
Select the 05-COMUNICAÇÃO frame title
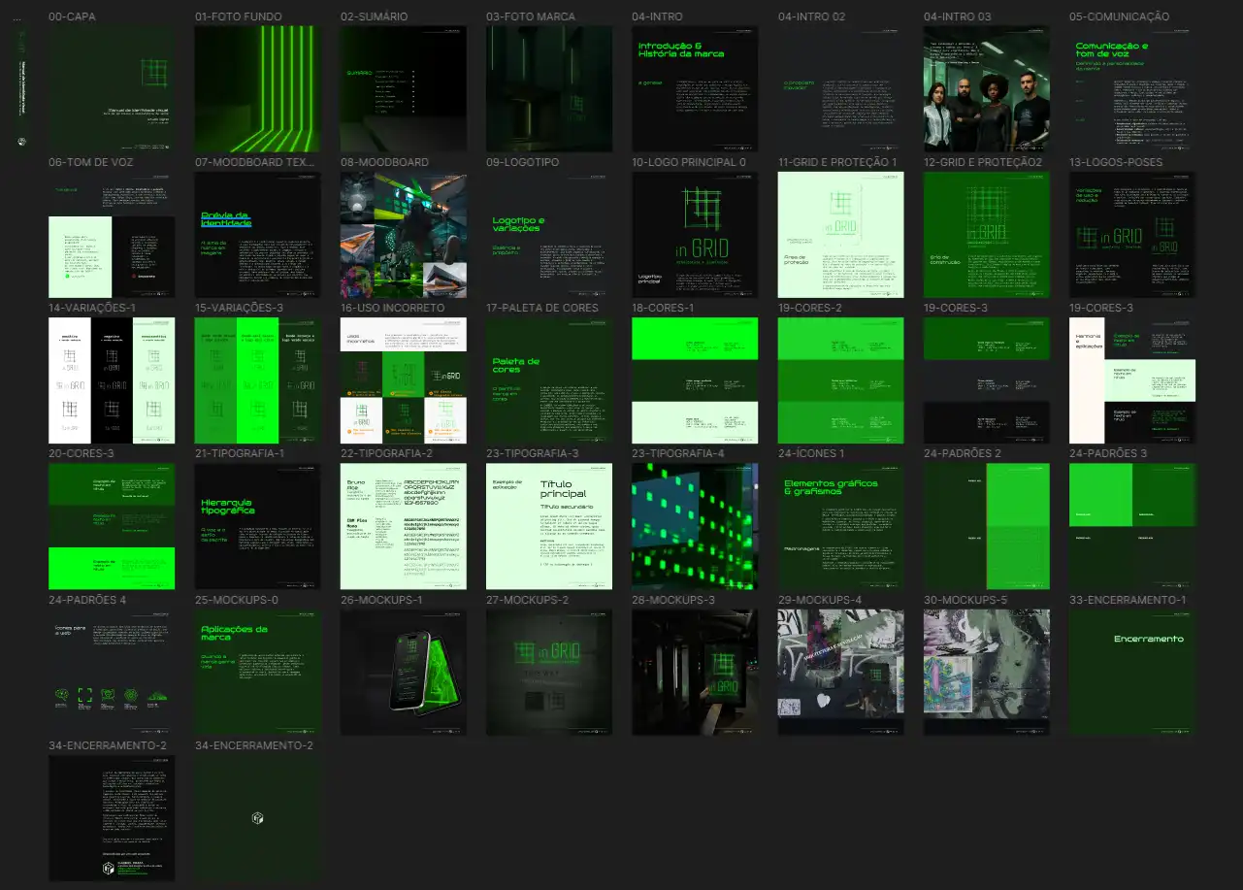tap(1119, 16)
